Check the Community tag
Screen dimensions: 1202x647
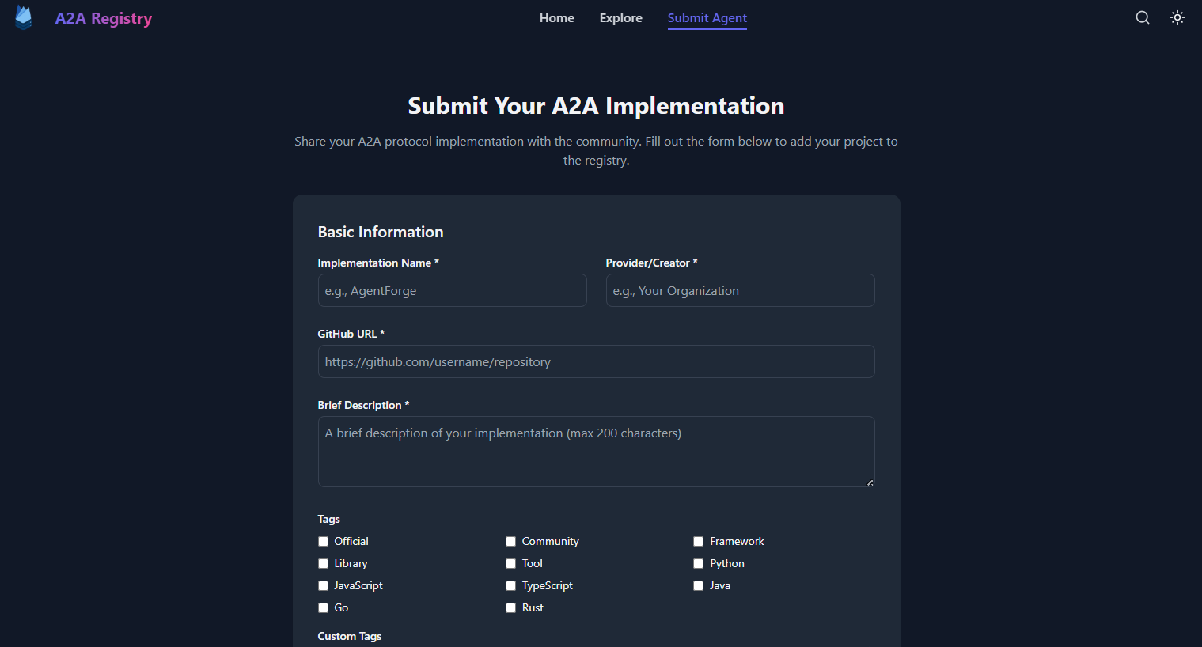click(x=511, y=542)
